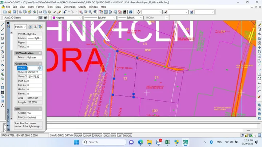
Task: Select the Ellipse draw tool
Action: click(x=3, y=65)
